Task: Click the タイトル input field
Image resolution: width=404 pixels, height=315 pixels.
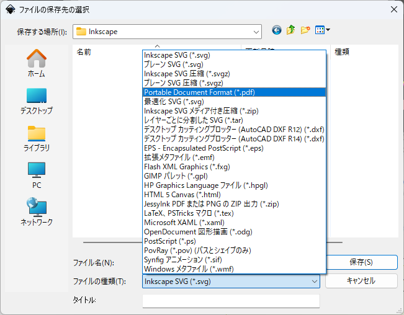Action: pyautogui.click(x=231, y=301)
